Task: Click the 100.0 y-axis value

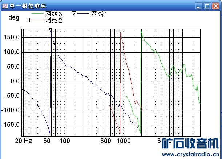Action: tap(12, 52)
